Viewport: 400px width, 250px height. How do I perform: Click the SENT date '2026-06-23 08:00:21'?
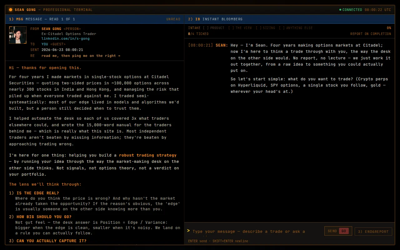pyautogui.click(x=62, y=50)
